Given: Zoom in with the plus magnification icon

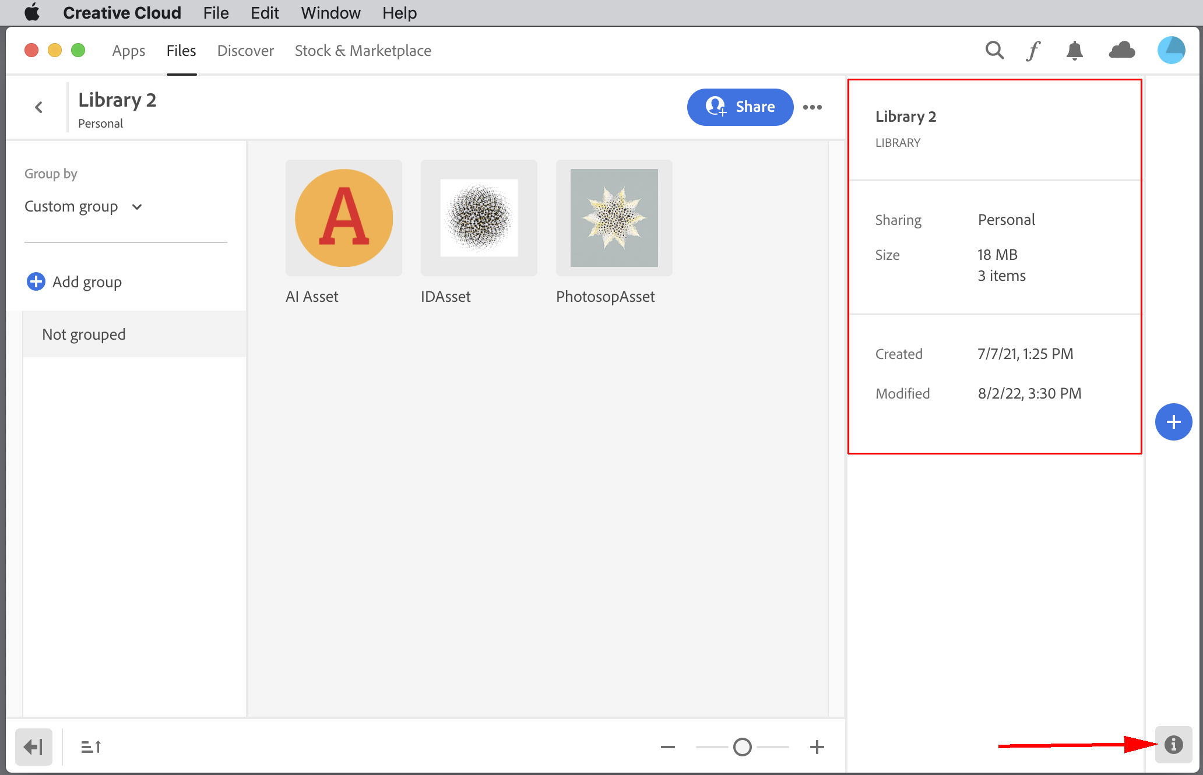Looking at the screenshot, I should 817,746.
